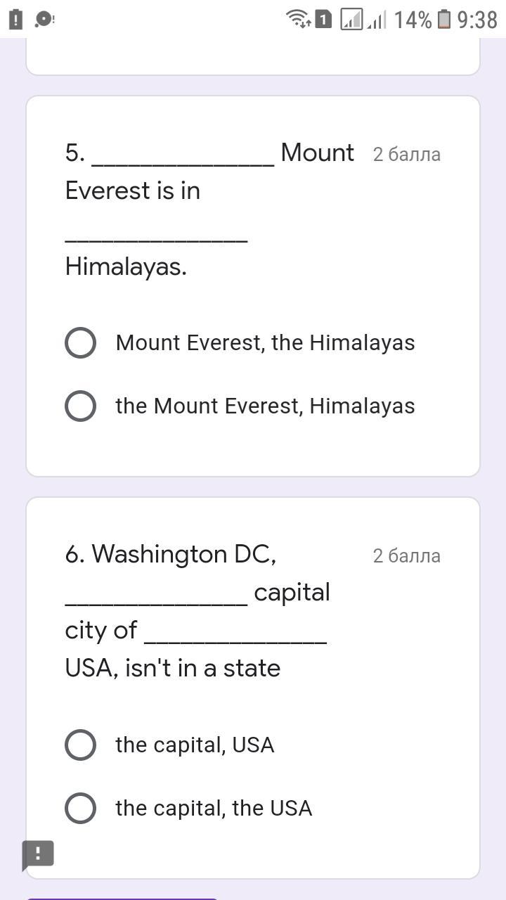506x900 pixels.
Task: Tap "2 балла" label on question 5
Action: (x=406, y=155)
